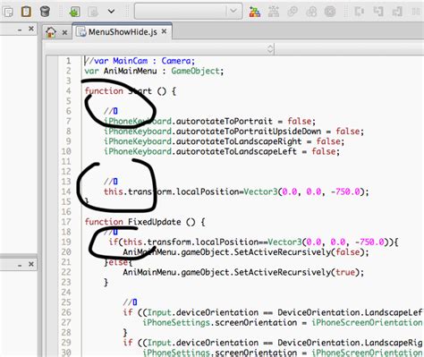The height and width of the screenshot is (357, 424).
Task: Minimize the upper left side pad
Action: pos(20,30)
